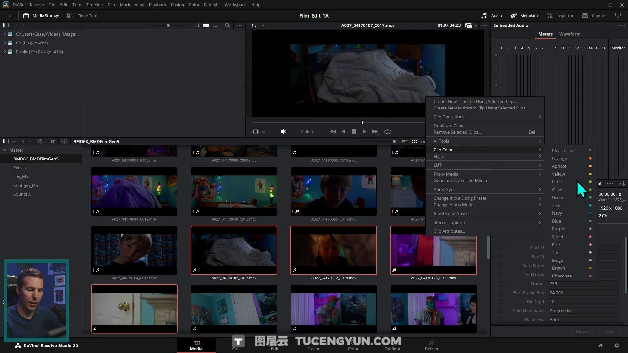Viewport: 628px width, 353px height.
Task: Open the Fairlight menu
Action: coord(212,5)
